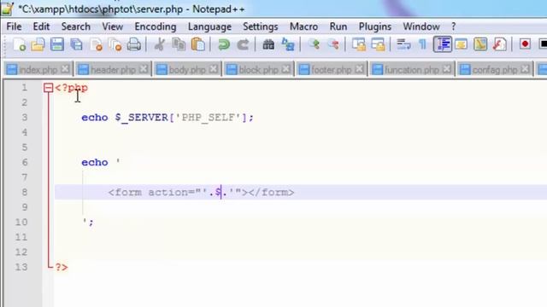Viewport: 547px width, 307px height.
Task: Toggle the indent guide toolbar icon
Action: pos(443,44)
